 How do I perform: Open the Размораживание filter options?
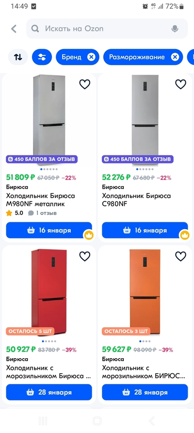coord(137,57)
